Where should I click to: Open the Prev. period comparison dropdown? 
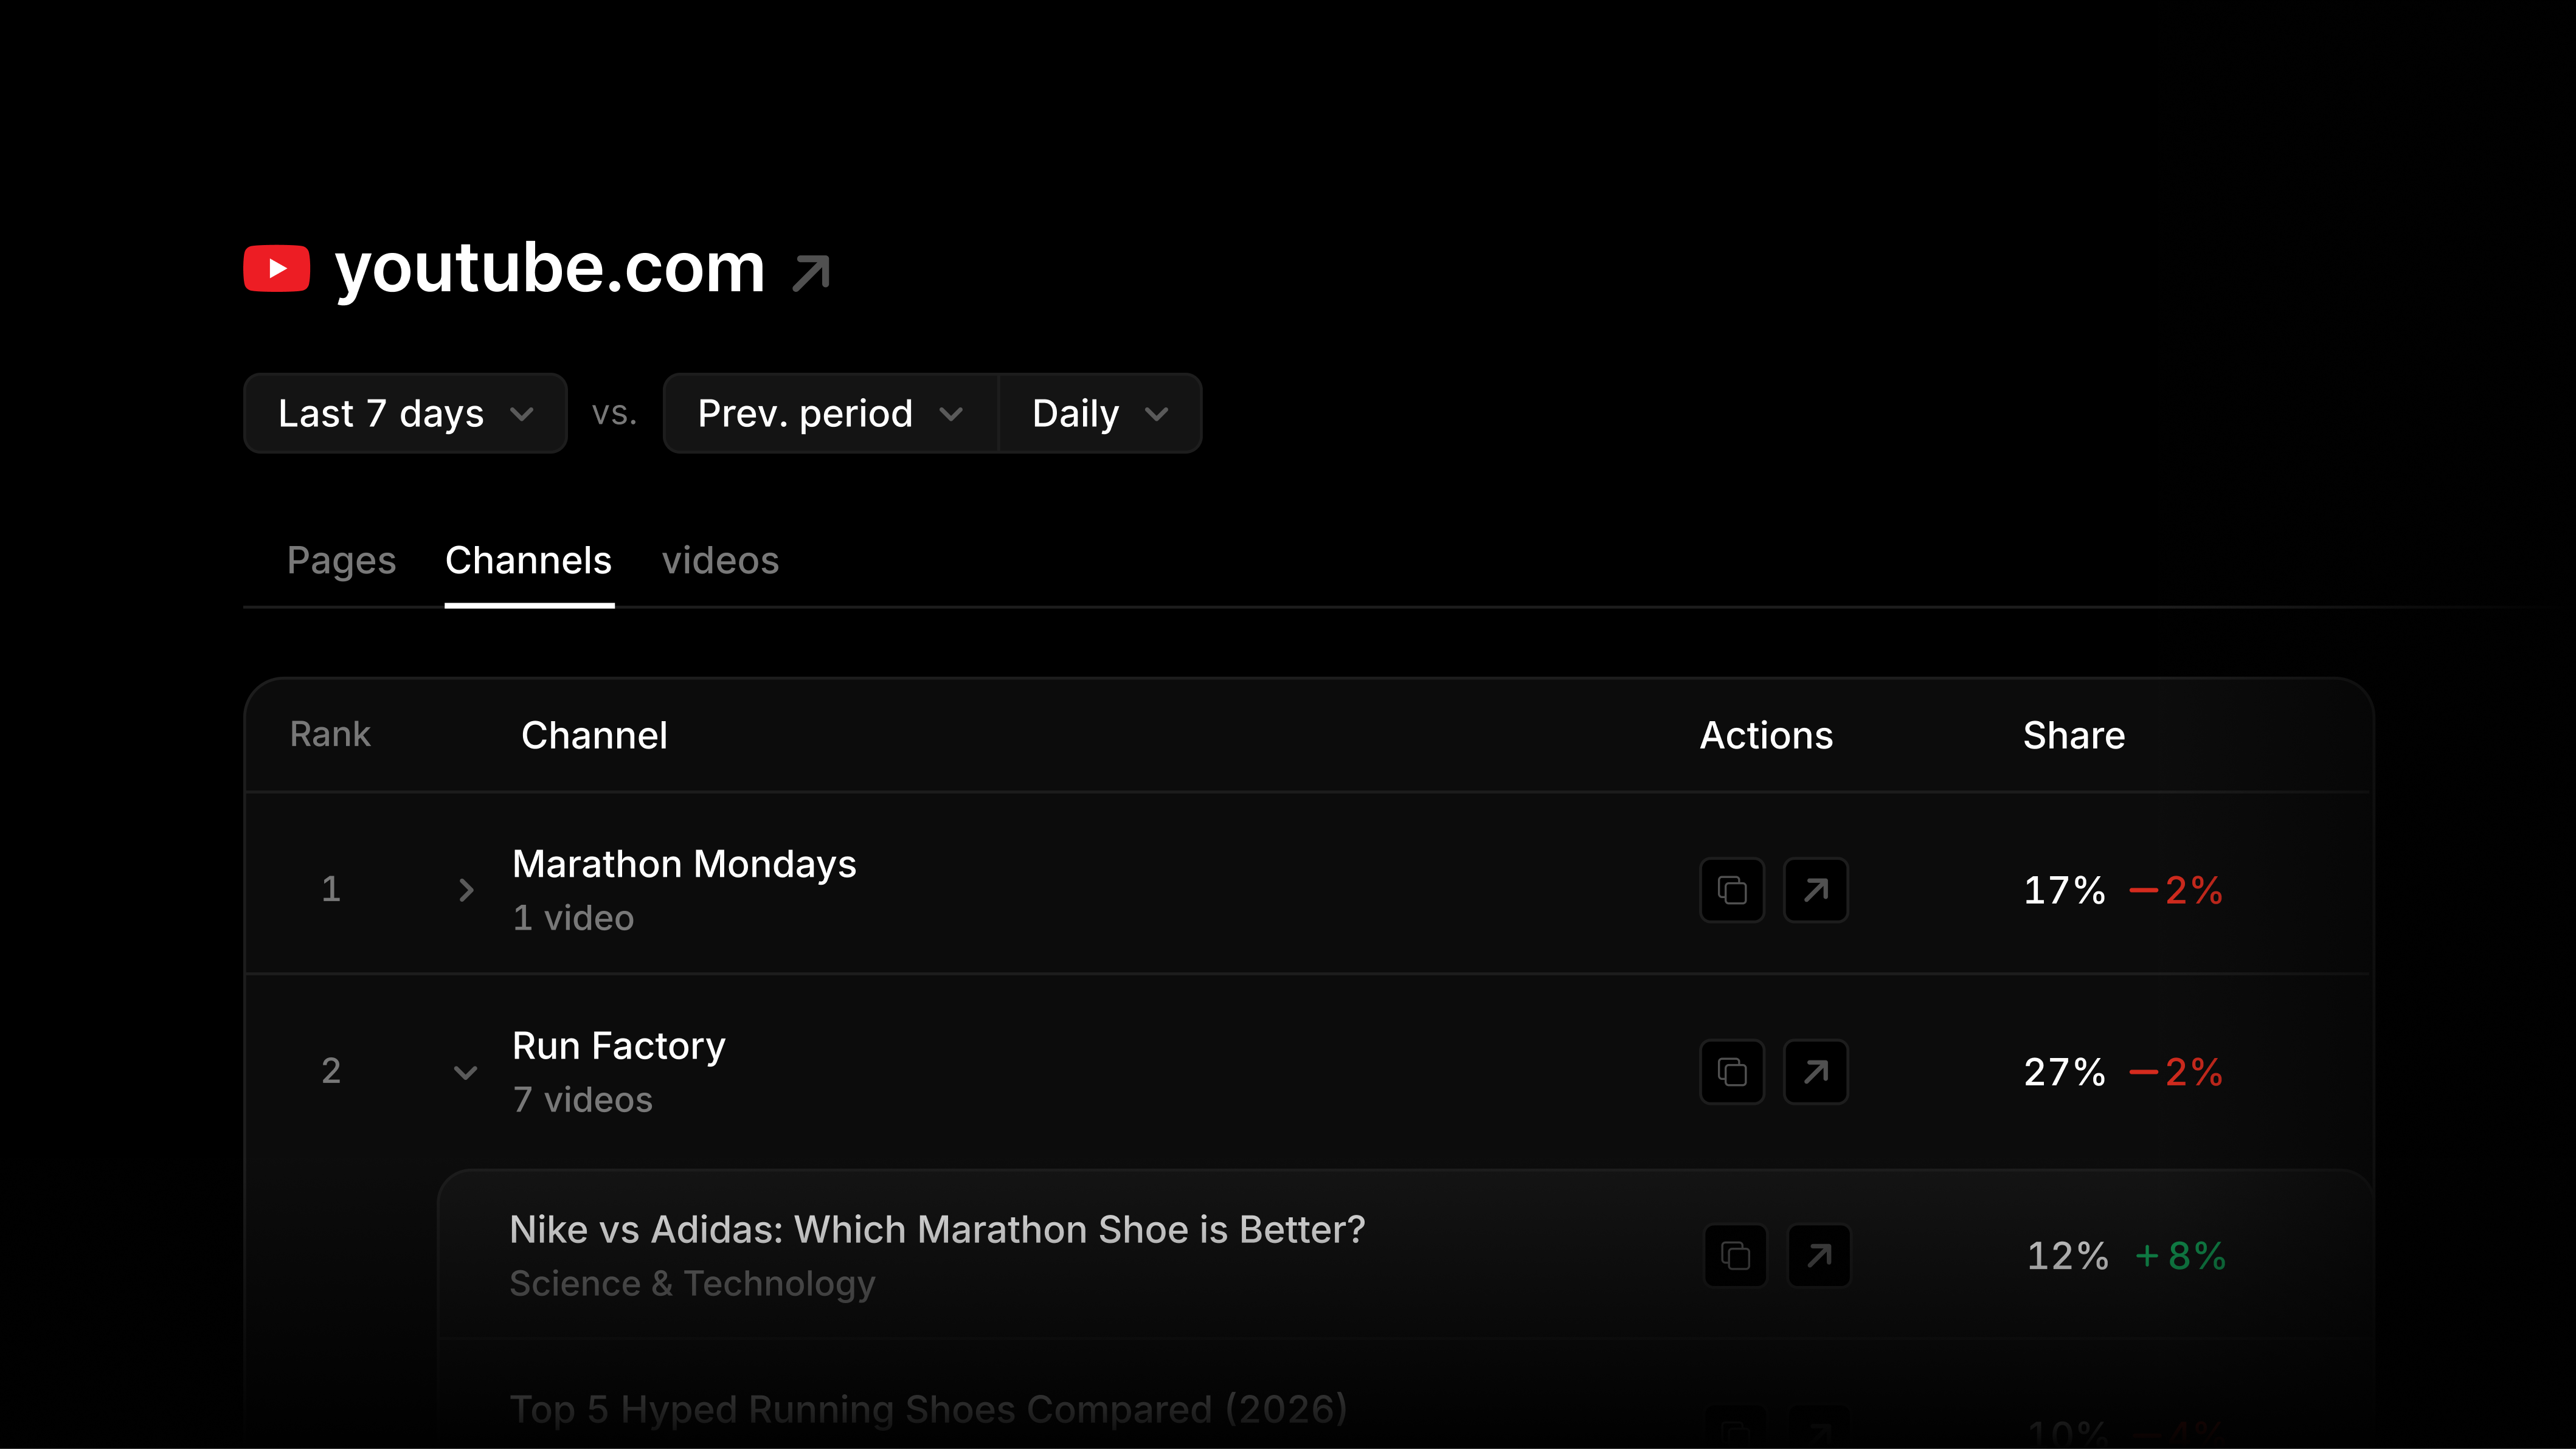coord(831,413)
